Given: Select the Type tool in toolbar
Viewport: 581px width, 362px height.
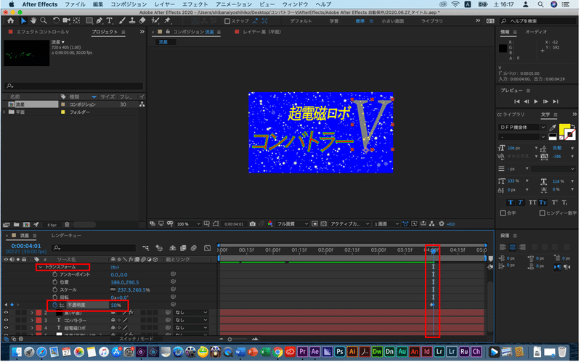Looking at the screenshot, I should point(110,21).
